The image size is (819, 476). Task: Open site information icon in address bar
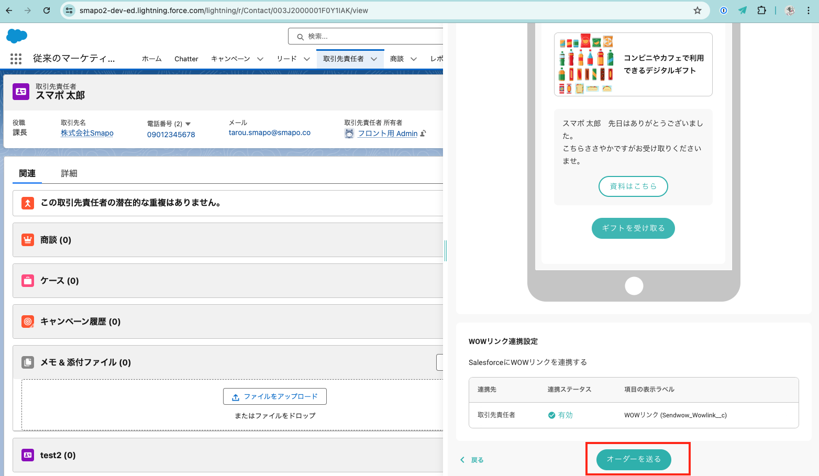click(69, 10)
